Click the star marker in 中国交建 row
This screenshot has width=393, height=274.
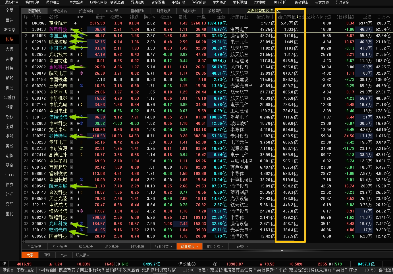[x=78, y=61]
